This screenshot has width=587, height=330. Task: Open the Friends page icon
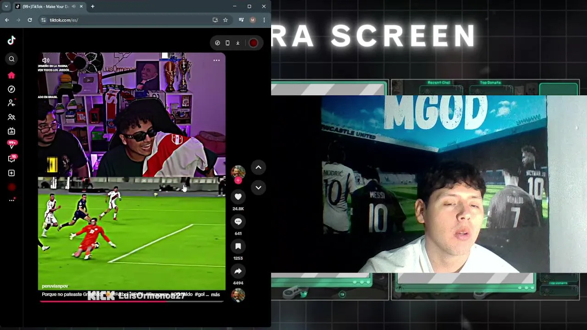pos(11,117)
